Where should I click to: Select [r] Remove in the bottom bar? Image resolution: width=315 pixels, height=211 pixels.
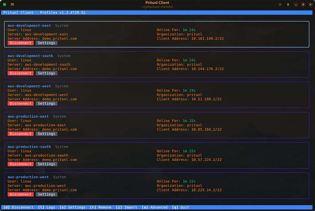pos(100,207)
